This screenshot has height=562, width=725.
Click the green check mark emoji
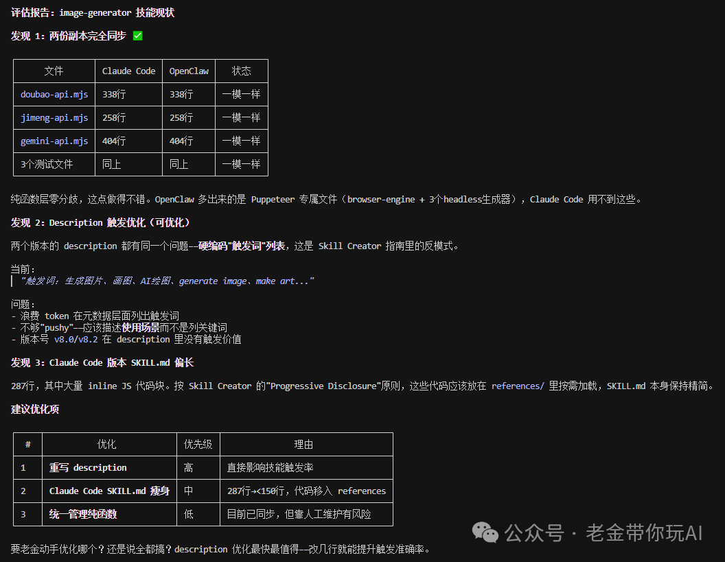coord(138,36)
